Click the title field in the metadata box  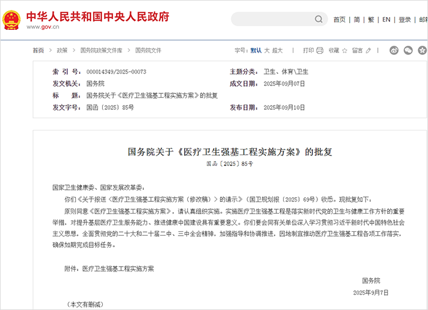click(x=152, y=96)
